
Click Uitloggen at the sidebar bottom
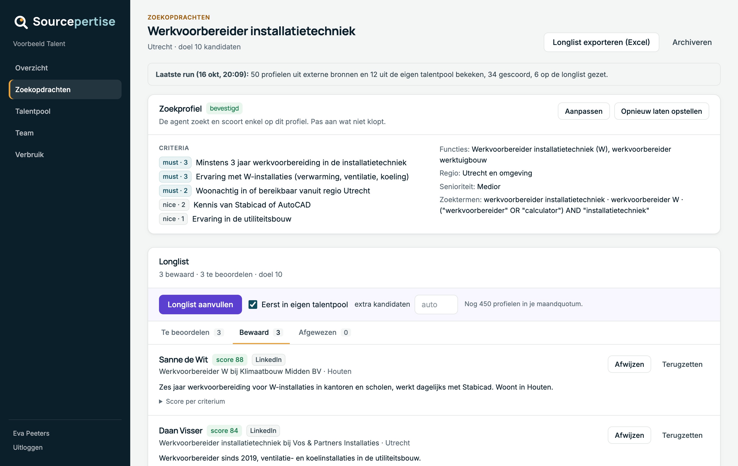click(28, 447)
